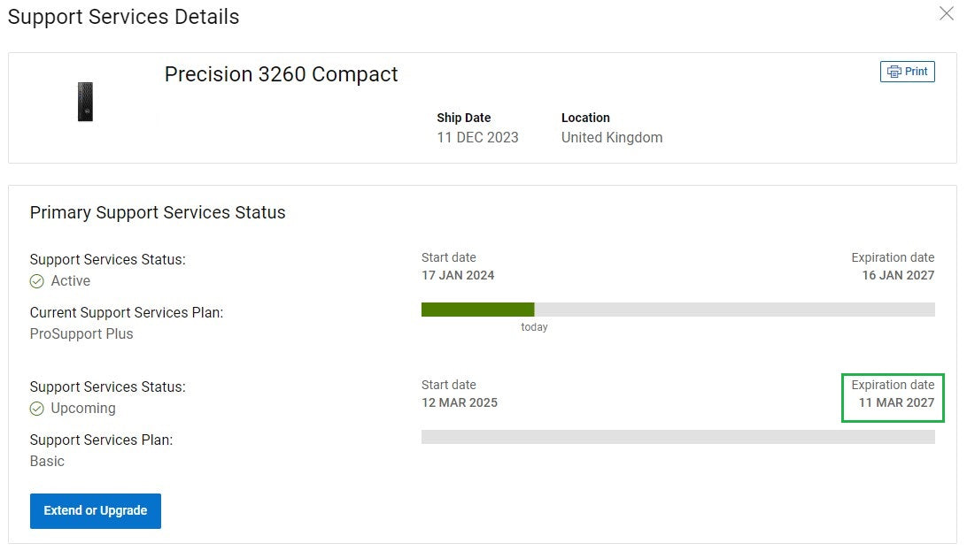
Task: Click the green portion of ProSupport progress bar
Action: pos(477,310)
